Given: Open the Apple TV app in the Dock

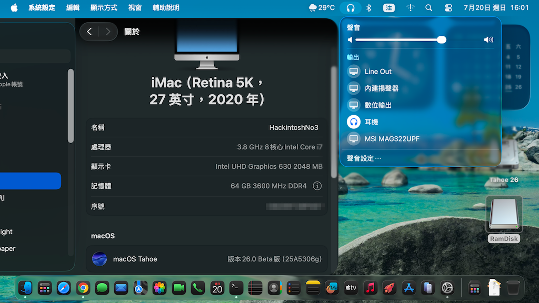Looking at the screenshot, I should coord(351,288).
